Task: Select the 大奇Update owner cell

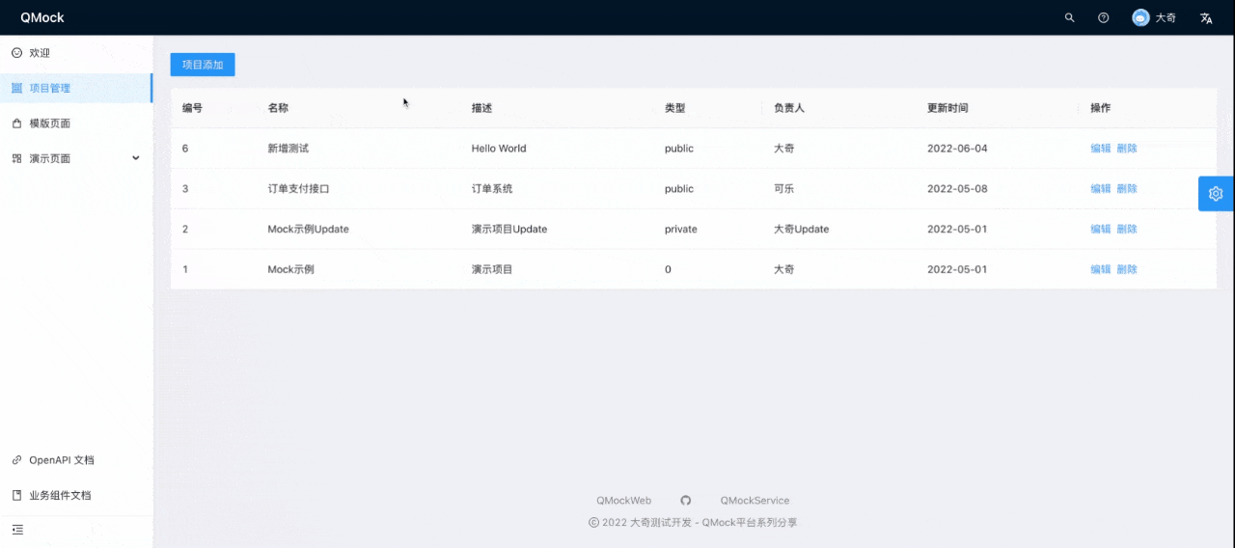Action: click(x=801, y=230)
